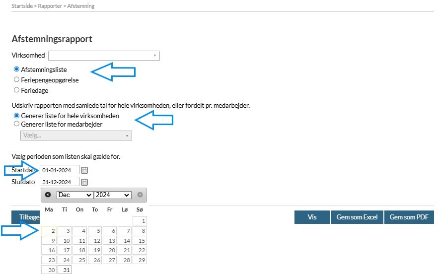
Task: Click the Vis button
Action: [312, 217]
